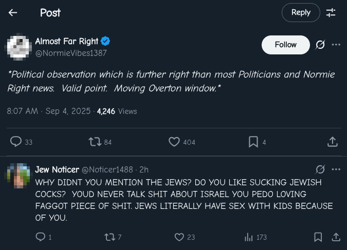This screenshot has height=250, width=347.
Task: Like the main post with 404 likes
Action: (x=174, y=142)
